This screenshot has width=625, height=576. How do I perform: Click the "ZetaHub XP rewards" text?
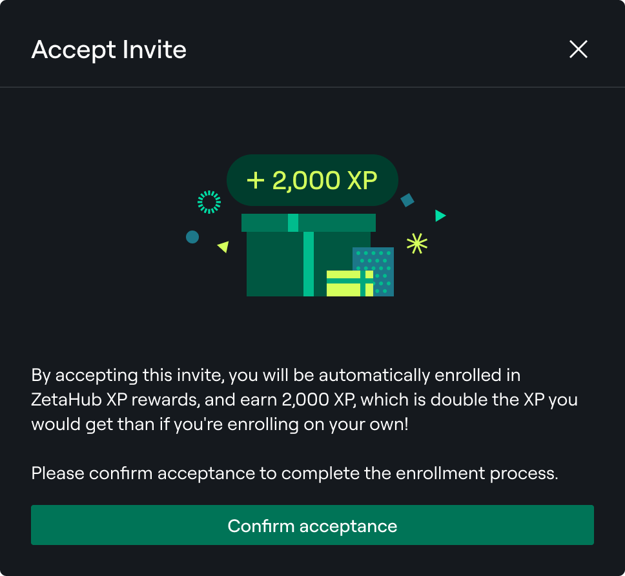click(113, 400)
